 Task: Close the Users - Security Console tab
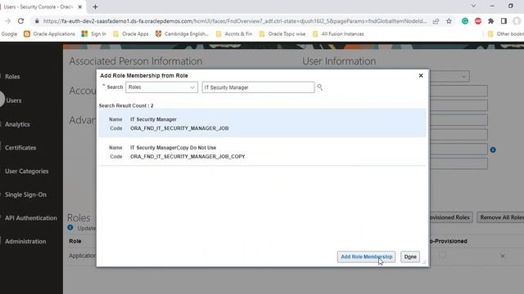pyautogui.click(x=80, y=7)
